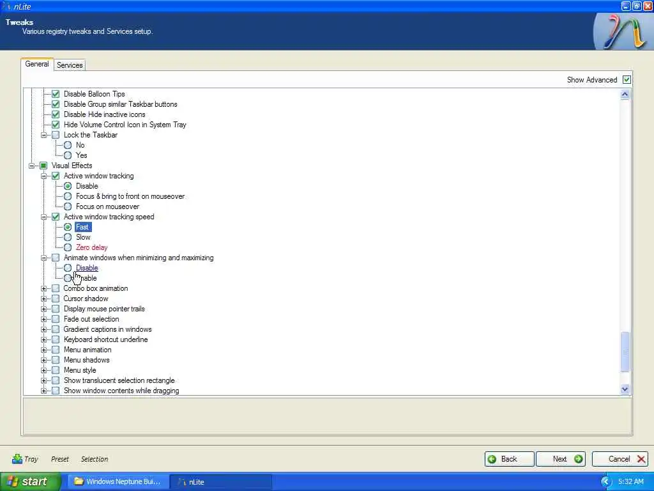This screenshot has width=654, height=491.
Task: Select No under Lock the Taskbar
Action: point(68,145)
